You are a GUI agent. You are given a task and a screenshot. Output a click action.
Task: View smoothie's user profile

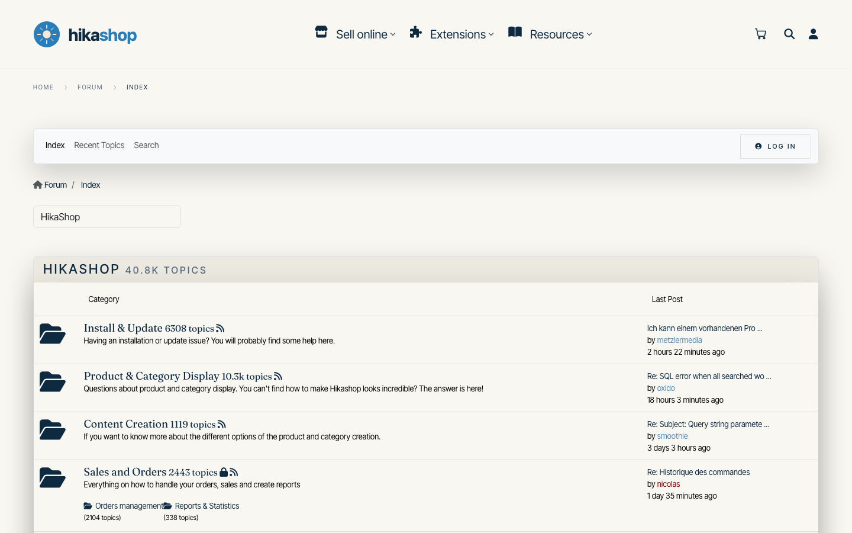pos(673,436)
